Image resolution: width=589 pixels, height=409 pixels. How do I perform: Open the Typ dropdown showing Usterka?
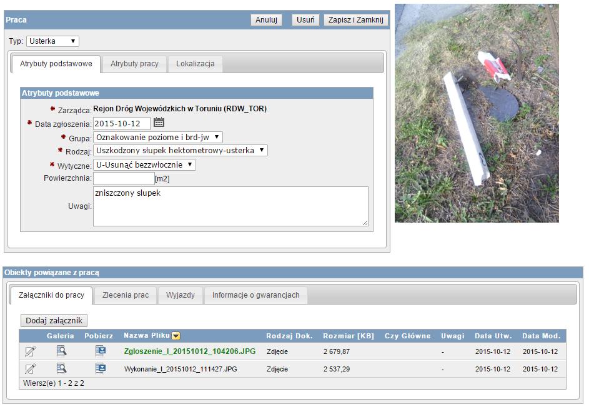click(52, 41)
